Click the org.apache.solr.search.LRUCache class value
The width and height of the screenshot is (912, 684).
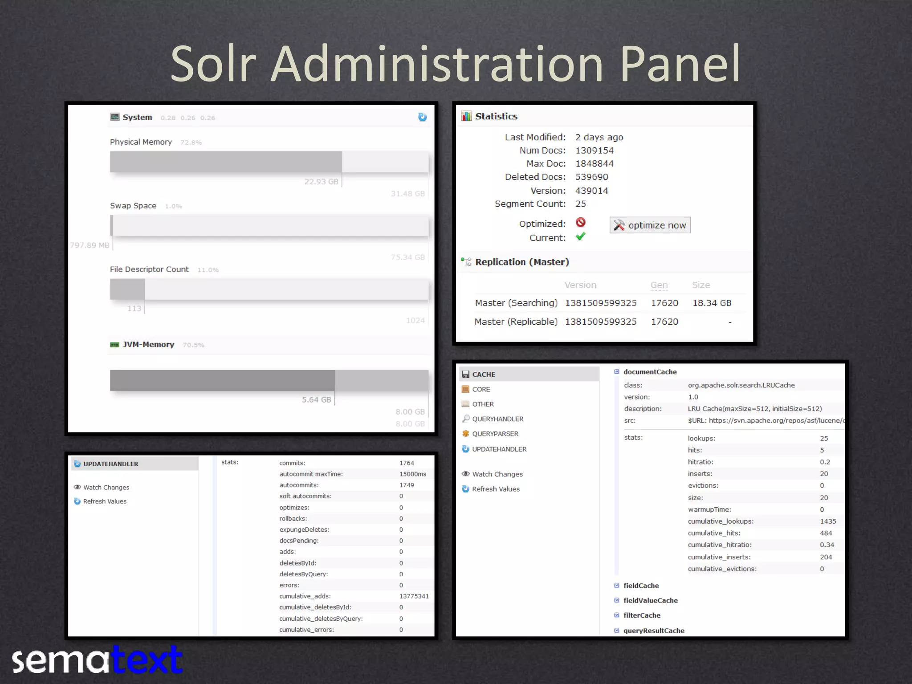(741, 385)
